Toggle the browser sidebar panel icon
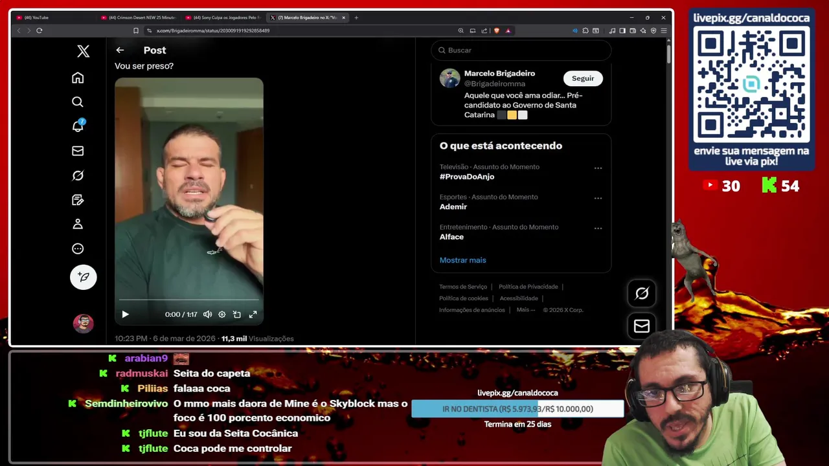The width and height of the screenshot is (829, 466). point(622,30)
